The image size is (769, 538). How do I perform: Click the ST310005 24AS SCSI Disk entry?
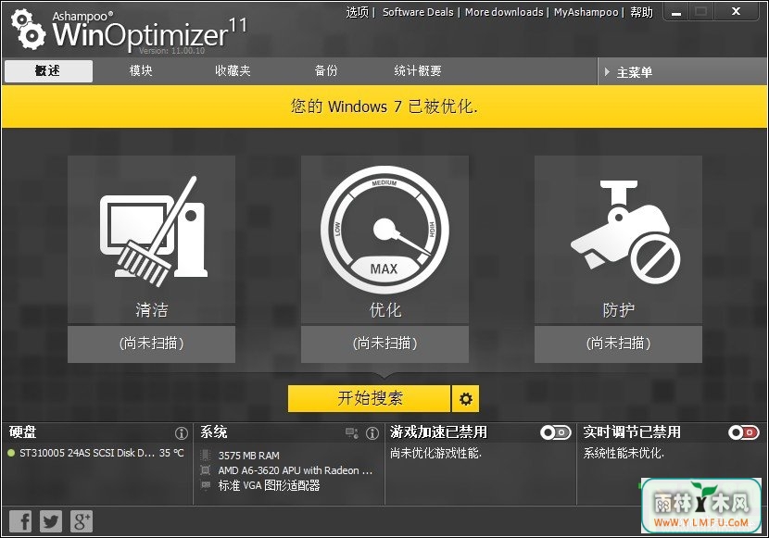[87, 453]
